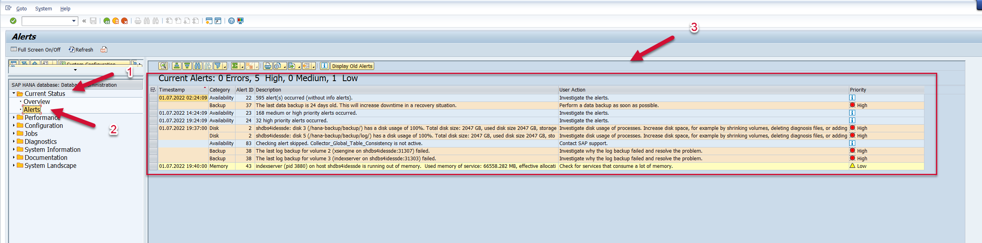
Task: Open the command field dropdown arrow
Action: pyautogui.click(x=74, y=21)
